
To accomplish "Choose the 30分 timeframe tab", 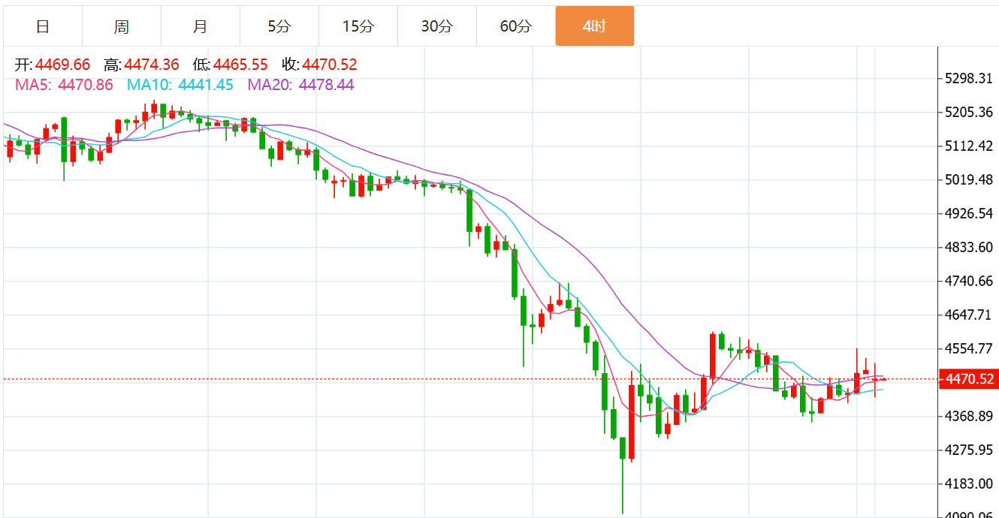I will click(x=436, y=26).
